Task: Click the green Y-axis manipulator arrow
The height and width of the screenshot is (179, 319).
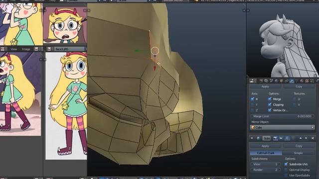Action: coord(137,51)
